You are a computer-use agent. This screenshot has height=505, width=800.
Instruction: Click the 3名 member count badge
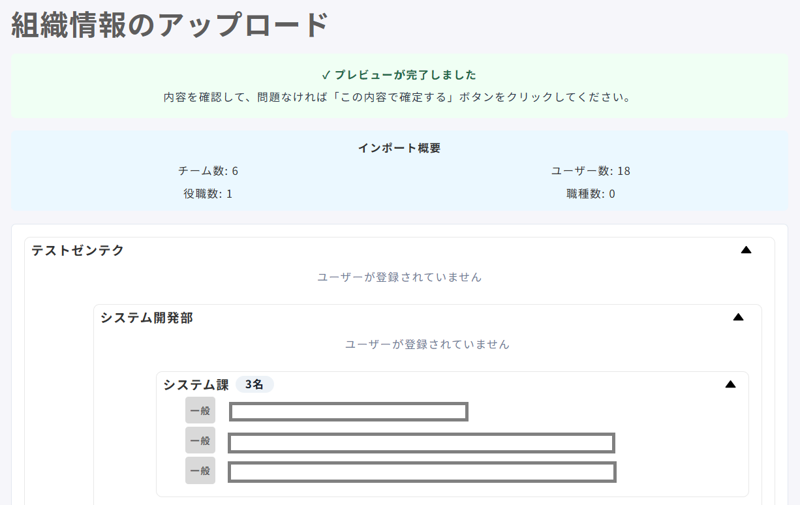coord(254,384)
